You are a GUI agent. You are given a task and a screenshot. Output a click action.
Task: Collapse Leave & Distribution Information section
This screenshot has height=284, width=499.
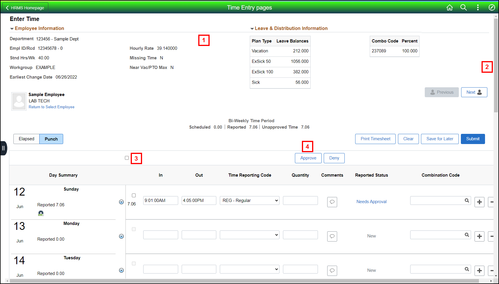coord(252,29)
